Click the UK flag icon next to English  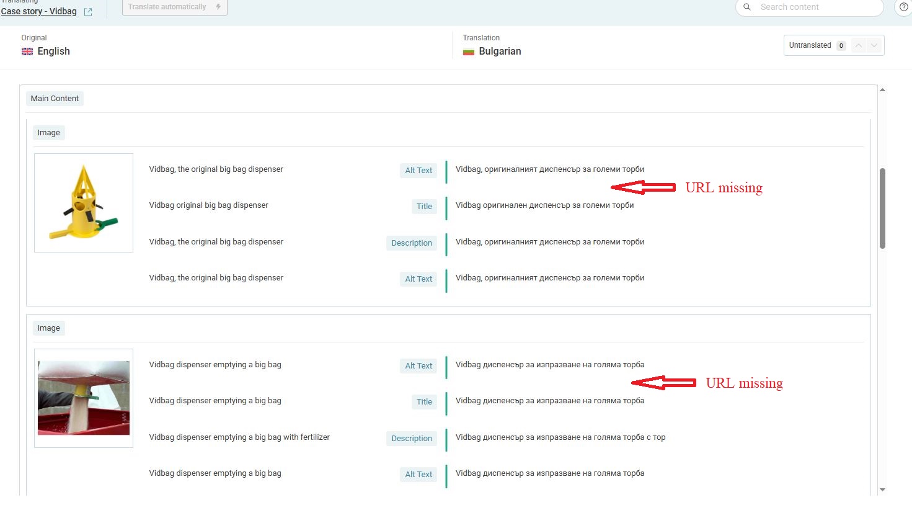tap(27, 51)
